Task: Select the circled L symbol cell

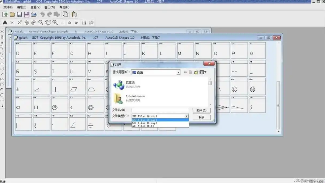Action: pyautogui.click(x=239, y=87)
